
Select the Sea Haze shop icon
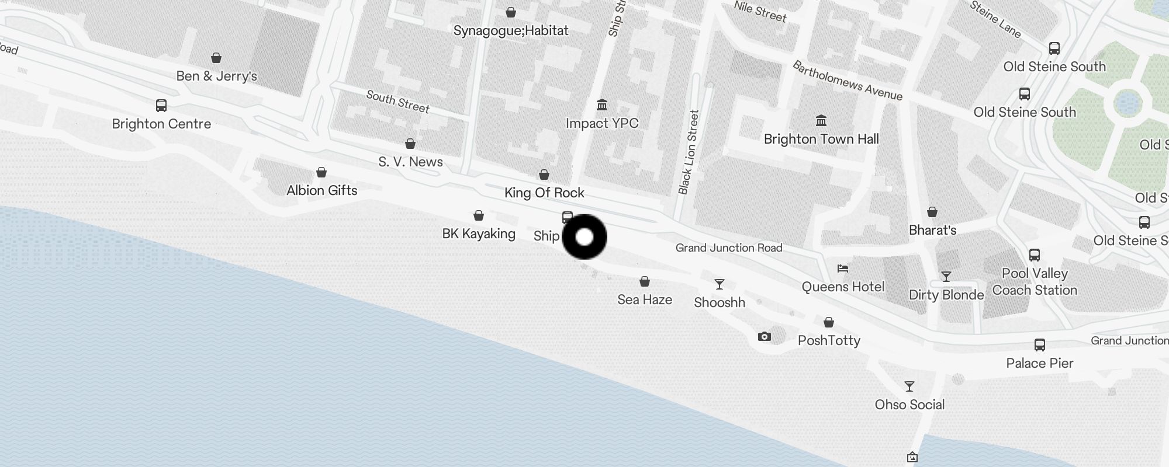click(645, 282)
